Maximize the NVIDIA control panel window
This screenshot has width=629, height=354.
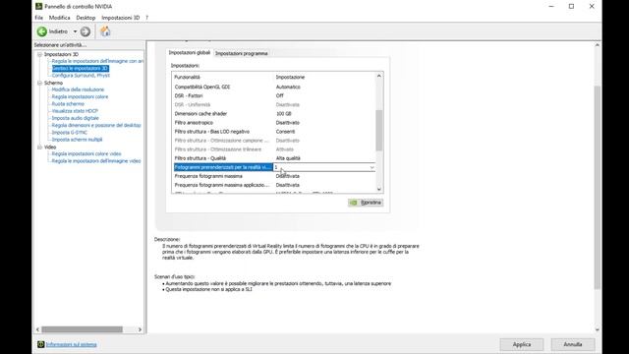click(x=571, y=6)
